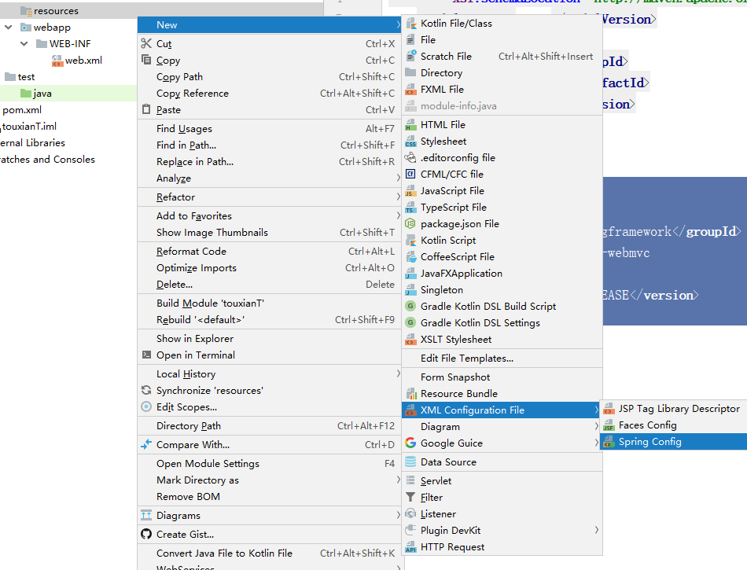747x570 pixels.
Task: Choose Find Usages
Action: (270, 129)
